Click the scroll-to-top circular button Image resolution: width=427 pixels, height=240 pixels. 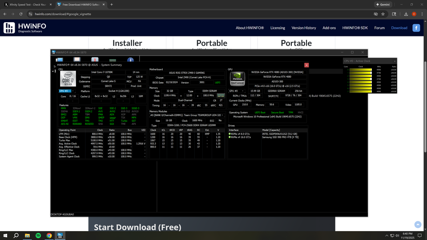(417, 225)
